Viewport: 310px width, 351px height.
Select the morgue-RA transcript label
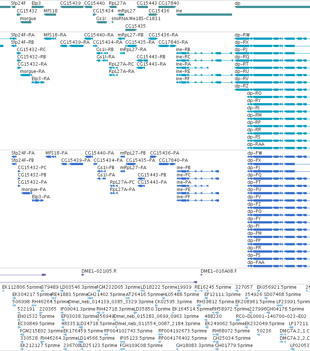pos(32,71)
